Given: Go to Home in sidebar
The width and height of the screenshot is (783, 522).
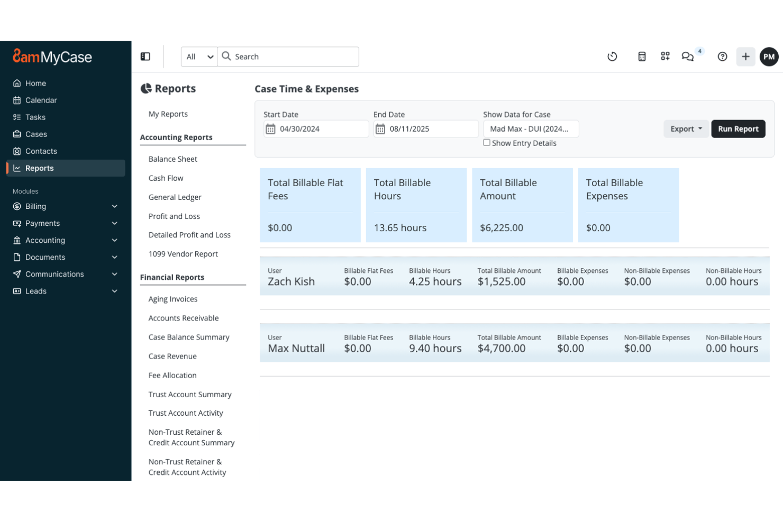Looking at the screenshot, I should (x=66, y=83).
